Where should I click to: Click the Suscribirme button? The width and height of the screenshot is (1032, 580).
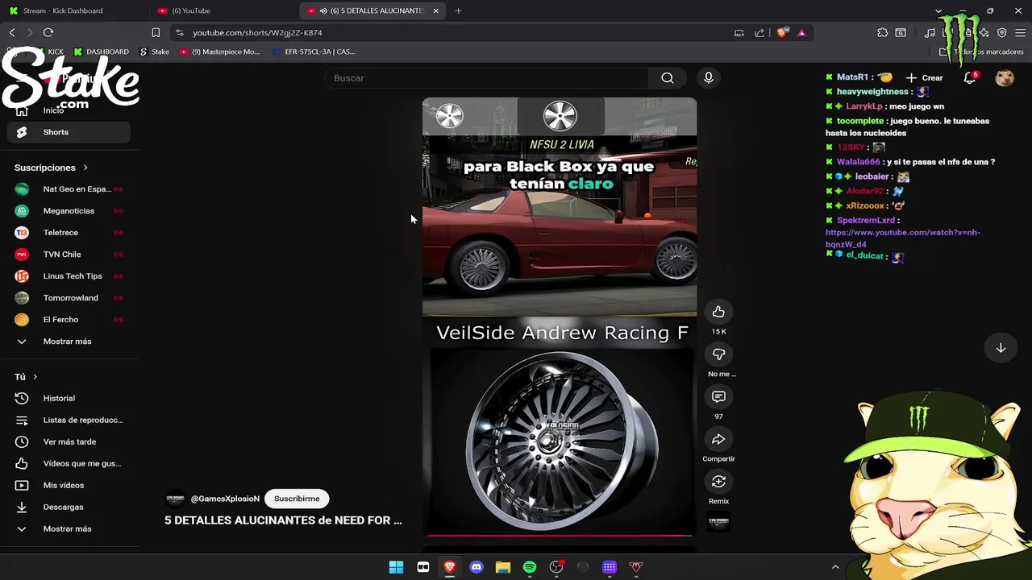click(297, 499)
